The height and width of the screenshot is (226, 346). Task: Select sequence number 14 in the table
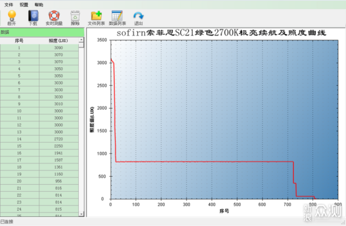19,139
